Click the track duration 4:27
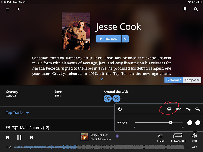Viewport: 203px width, 152px height. 194,147
